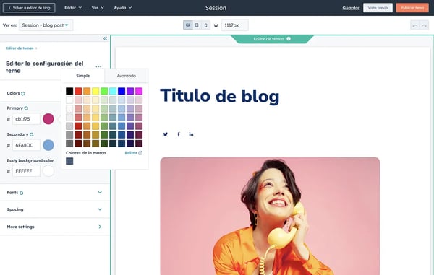The width and height of the screenshot is (434, 275).
Task: Select the magenta swatch in top row
Action: coord(139,91)
